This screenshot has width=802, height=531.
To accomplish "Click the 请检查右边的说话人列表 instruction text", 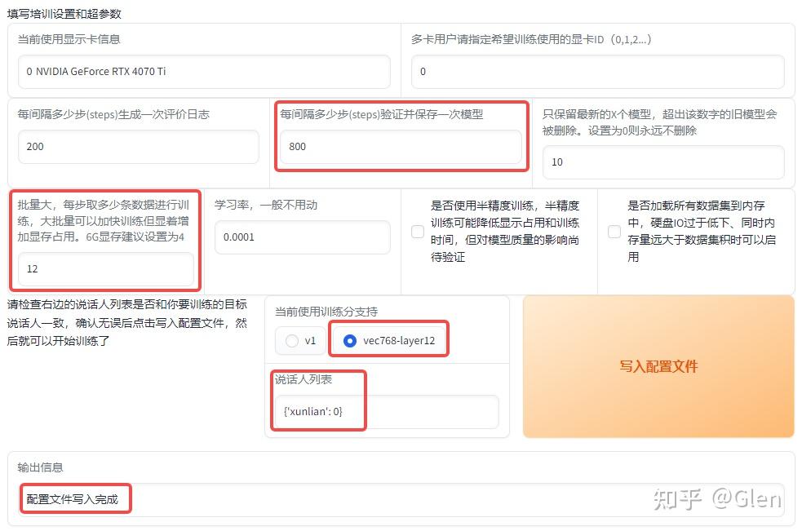I will pyautogui.click(x=126, y=322).
